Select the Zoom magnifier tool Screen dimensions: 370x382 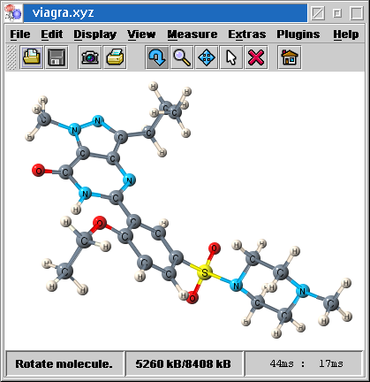182,57
